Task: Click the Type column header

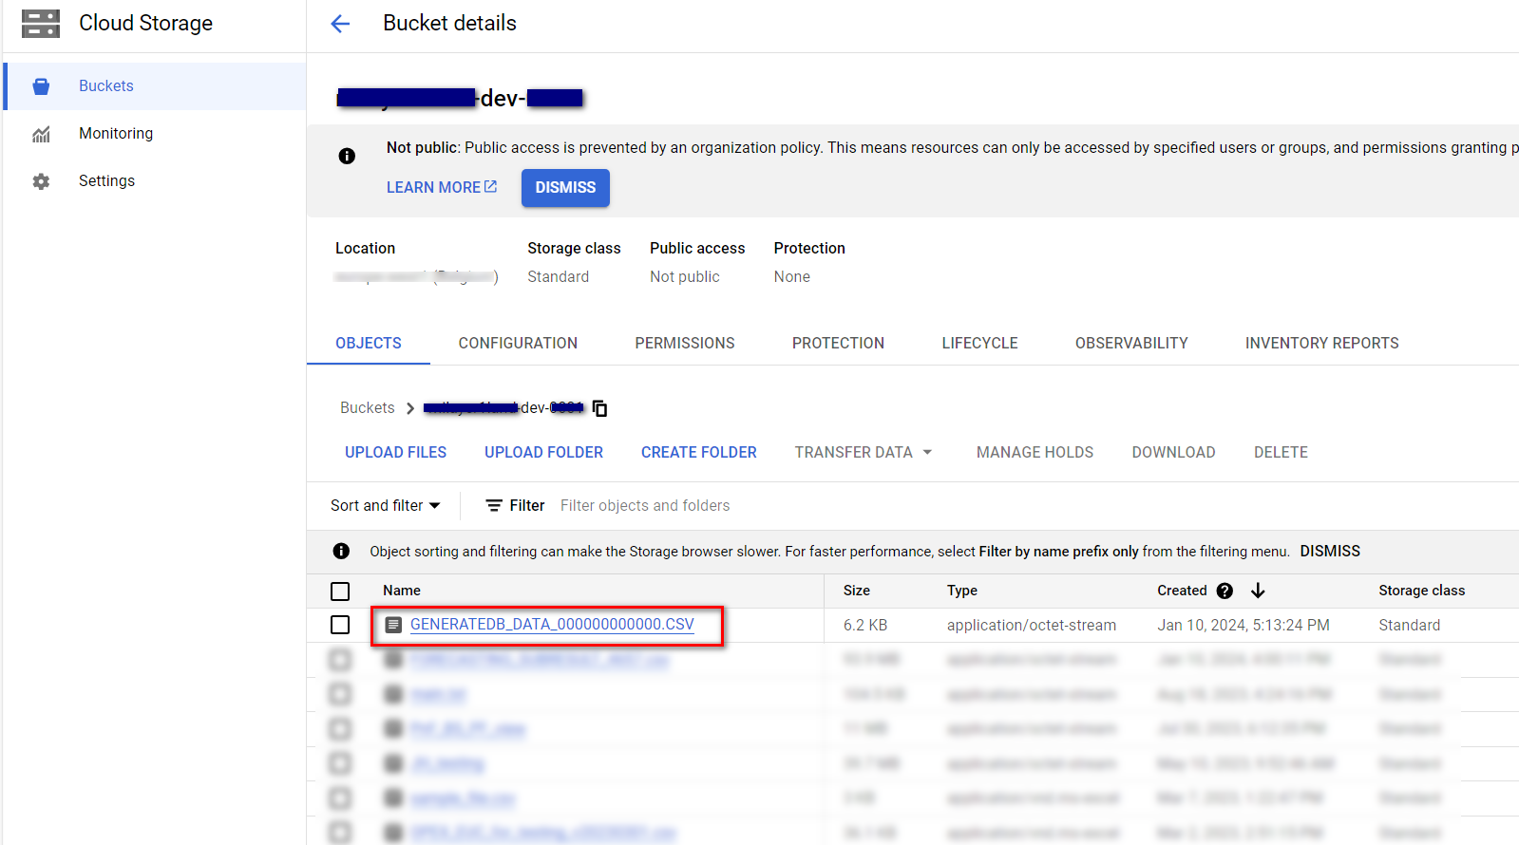Action: [962, 591]
